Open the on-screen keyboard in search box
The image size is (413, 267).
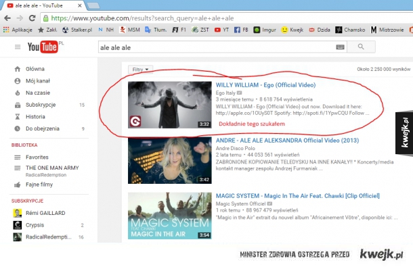pyautogui.click(x=340, y=47)
